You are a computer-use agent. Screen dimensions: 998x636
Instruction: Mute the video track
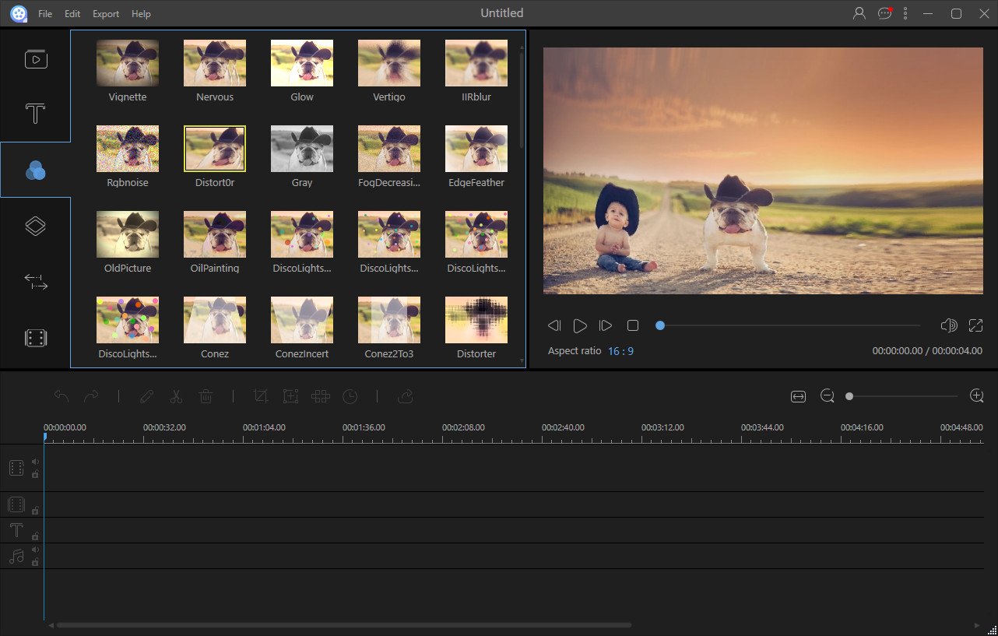[35, 462]
